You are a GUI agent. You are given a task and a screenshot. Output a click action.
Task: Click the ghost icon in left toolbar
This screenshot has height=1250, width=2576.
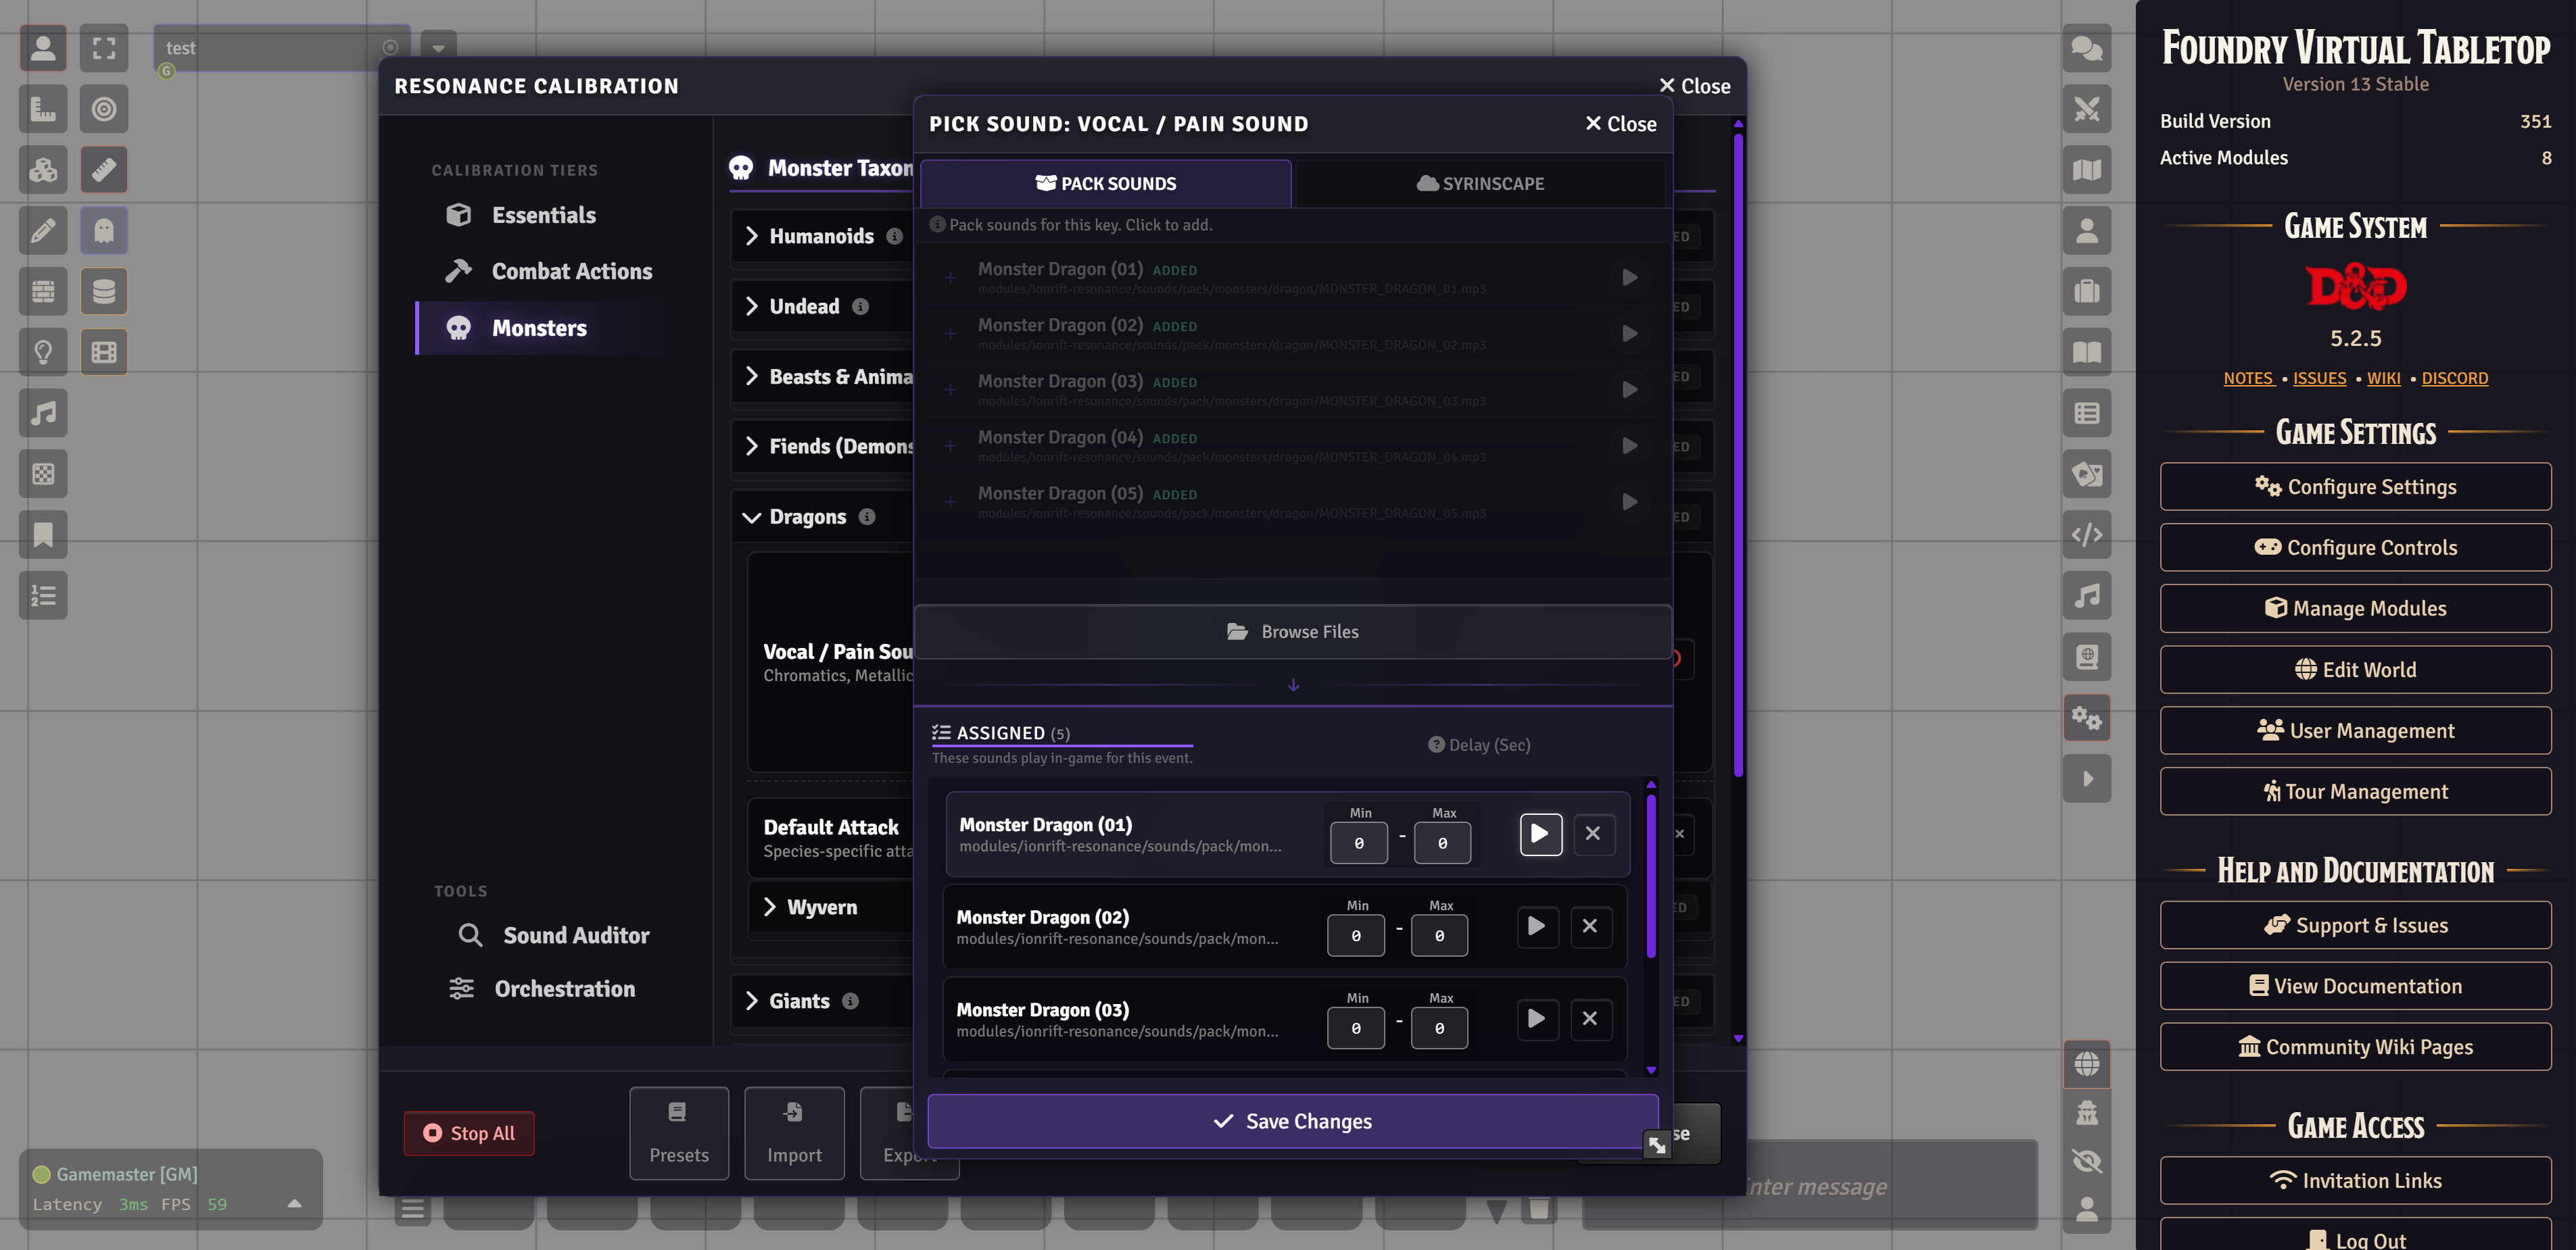coord(104,231)
